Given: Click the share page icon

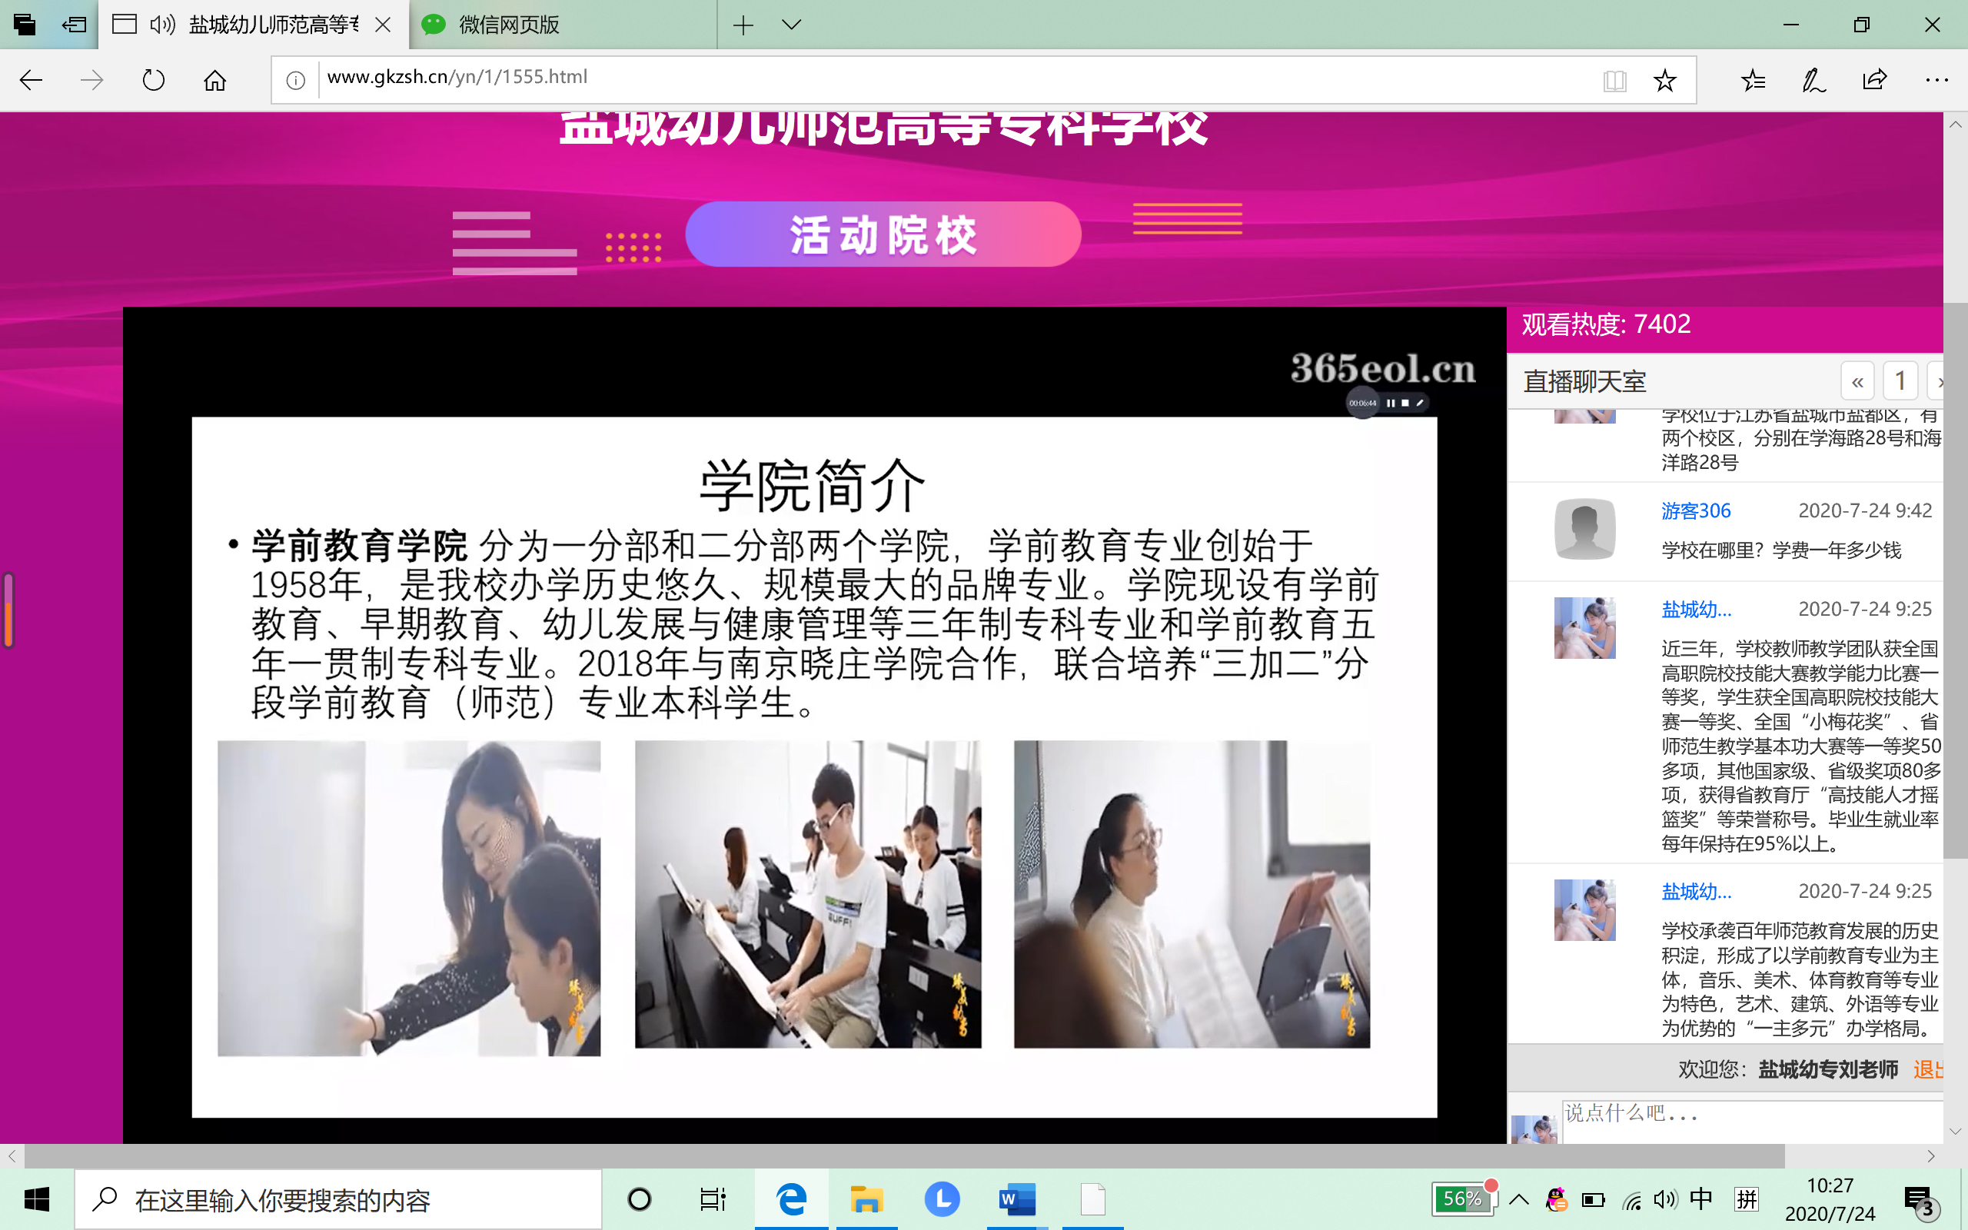Looking at the screenshot, I should 1874,80.
